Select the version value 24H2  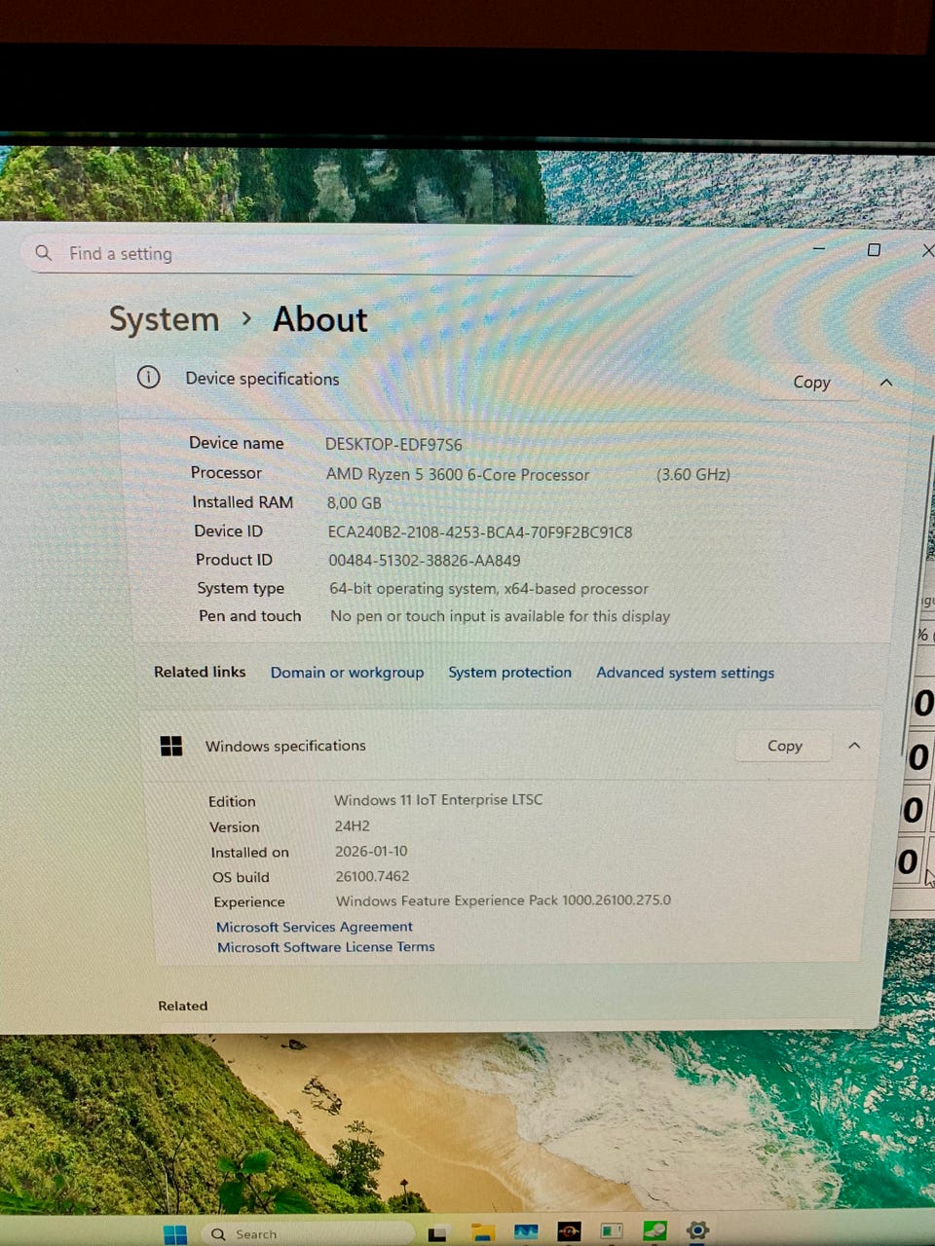(x=352, y=825)
